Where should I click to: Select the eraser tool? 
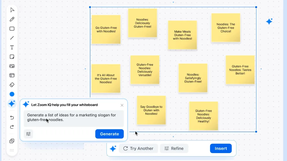(12, 85)
